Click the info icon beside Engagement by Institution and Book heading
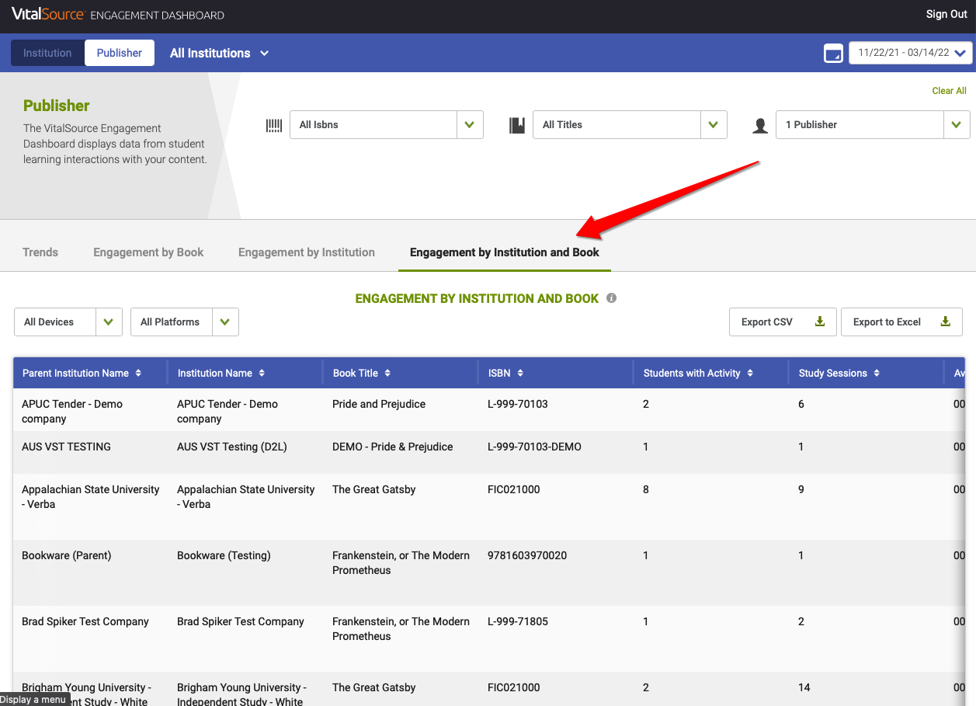Screen dimensions: 976x706 (612, 298)
